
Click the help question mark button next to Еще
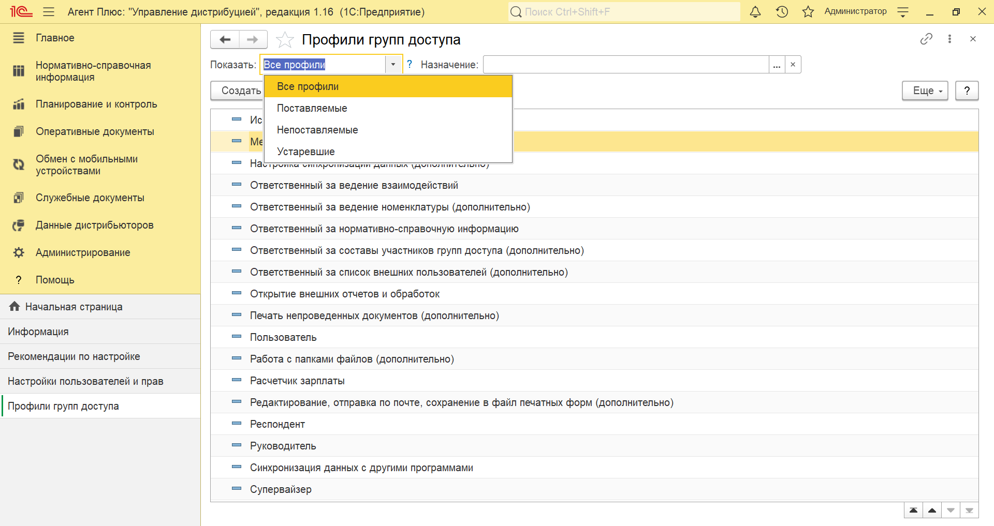point(967,91)
